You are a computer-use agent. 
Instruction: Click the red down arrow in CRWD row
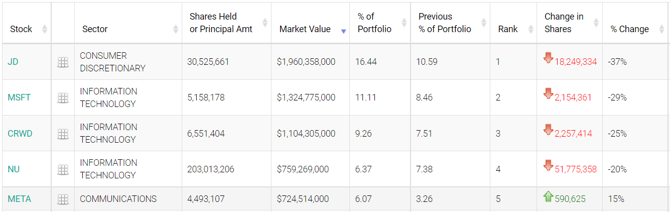click(548, 130)
